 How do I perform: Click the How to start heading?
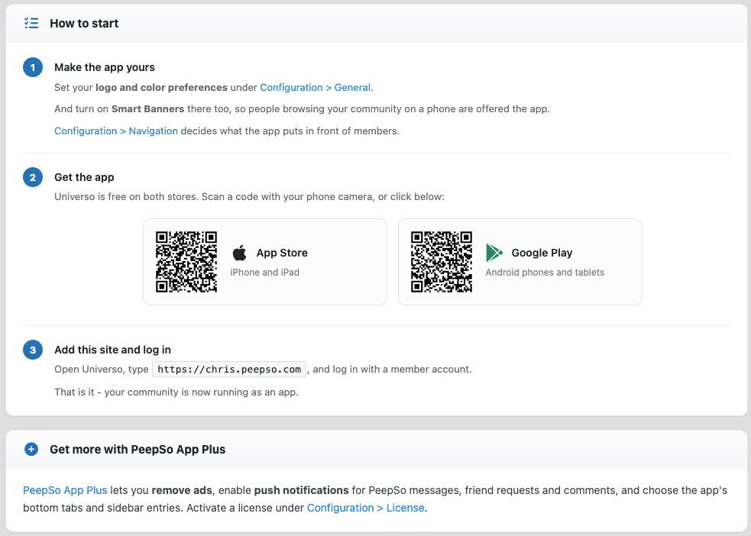pyautogui.click(x=84, y=24)
